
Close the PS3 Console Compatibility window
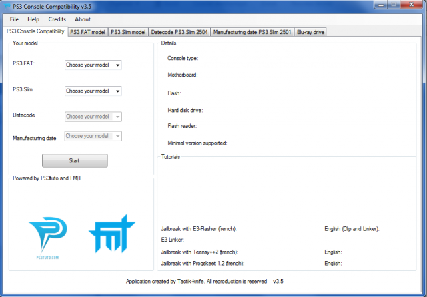pos(412,5)
